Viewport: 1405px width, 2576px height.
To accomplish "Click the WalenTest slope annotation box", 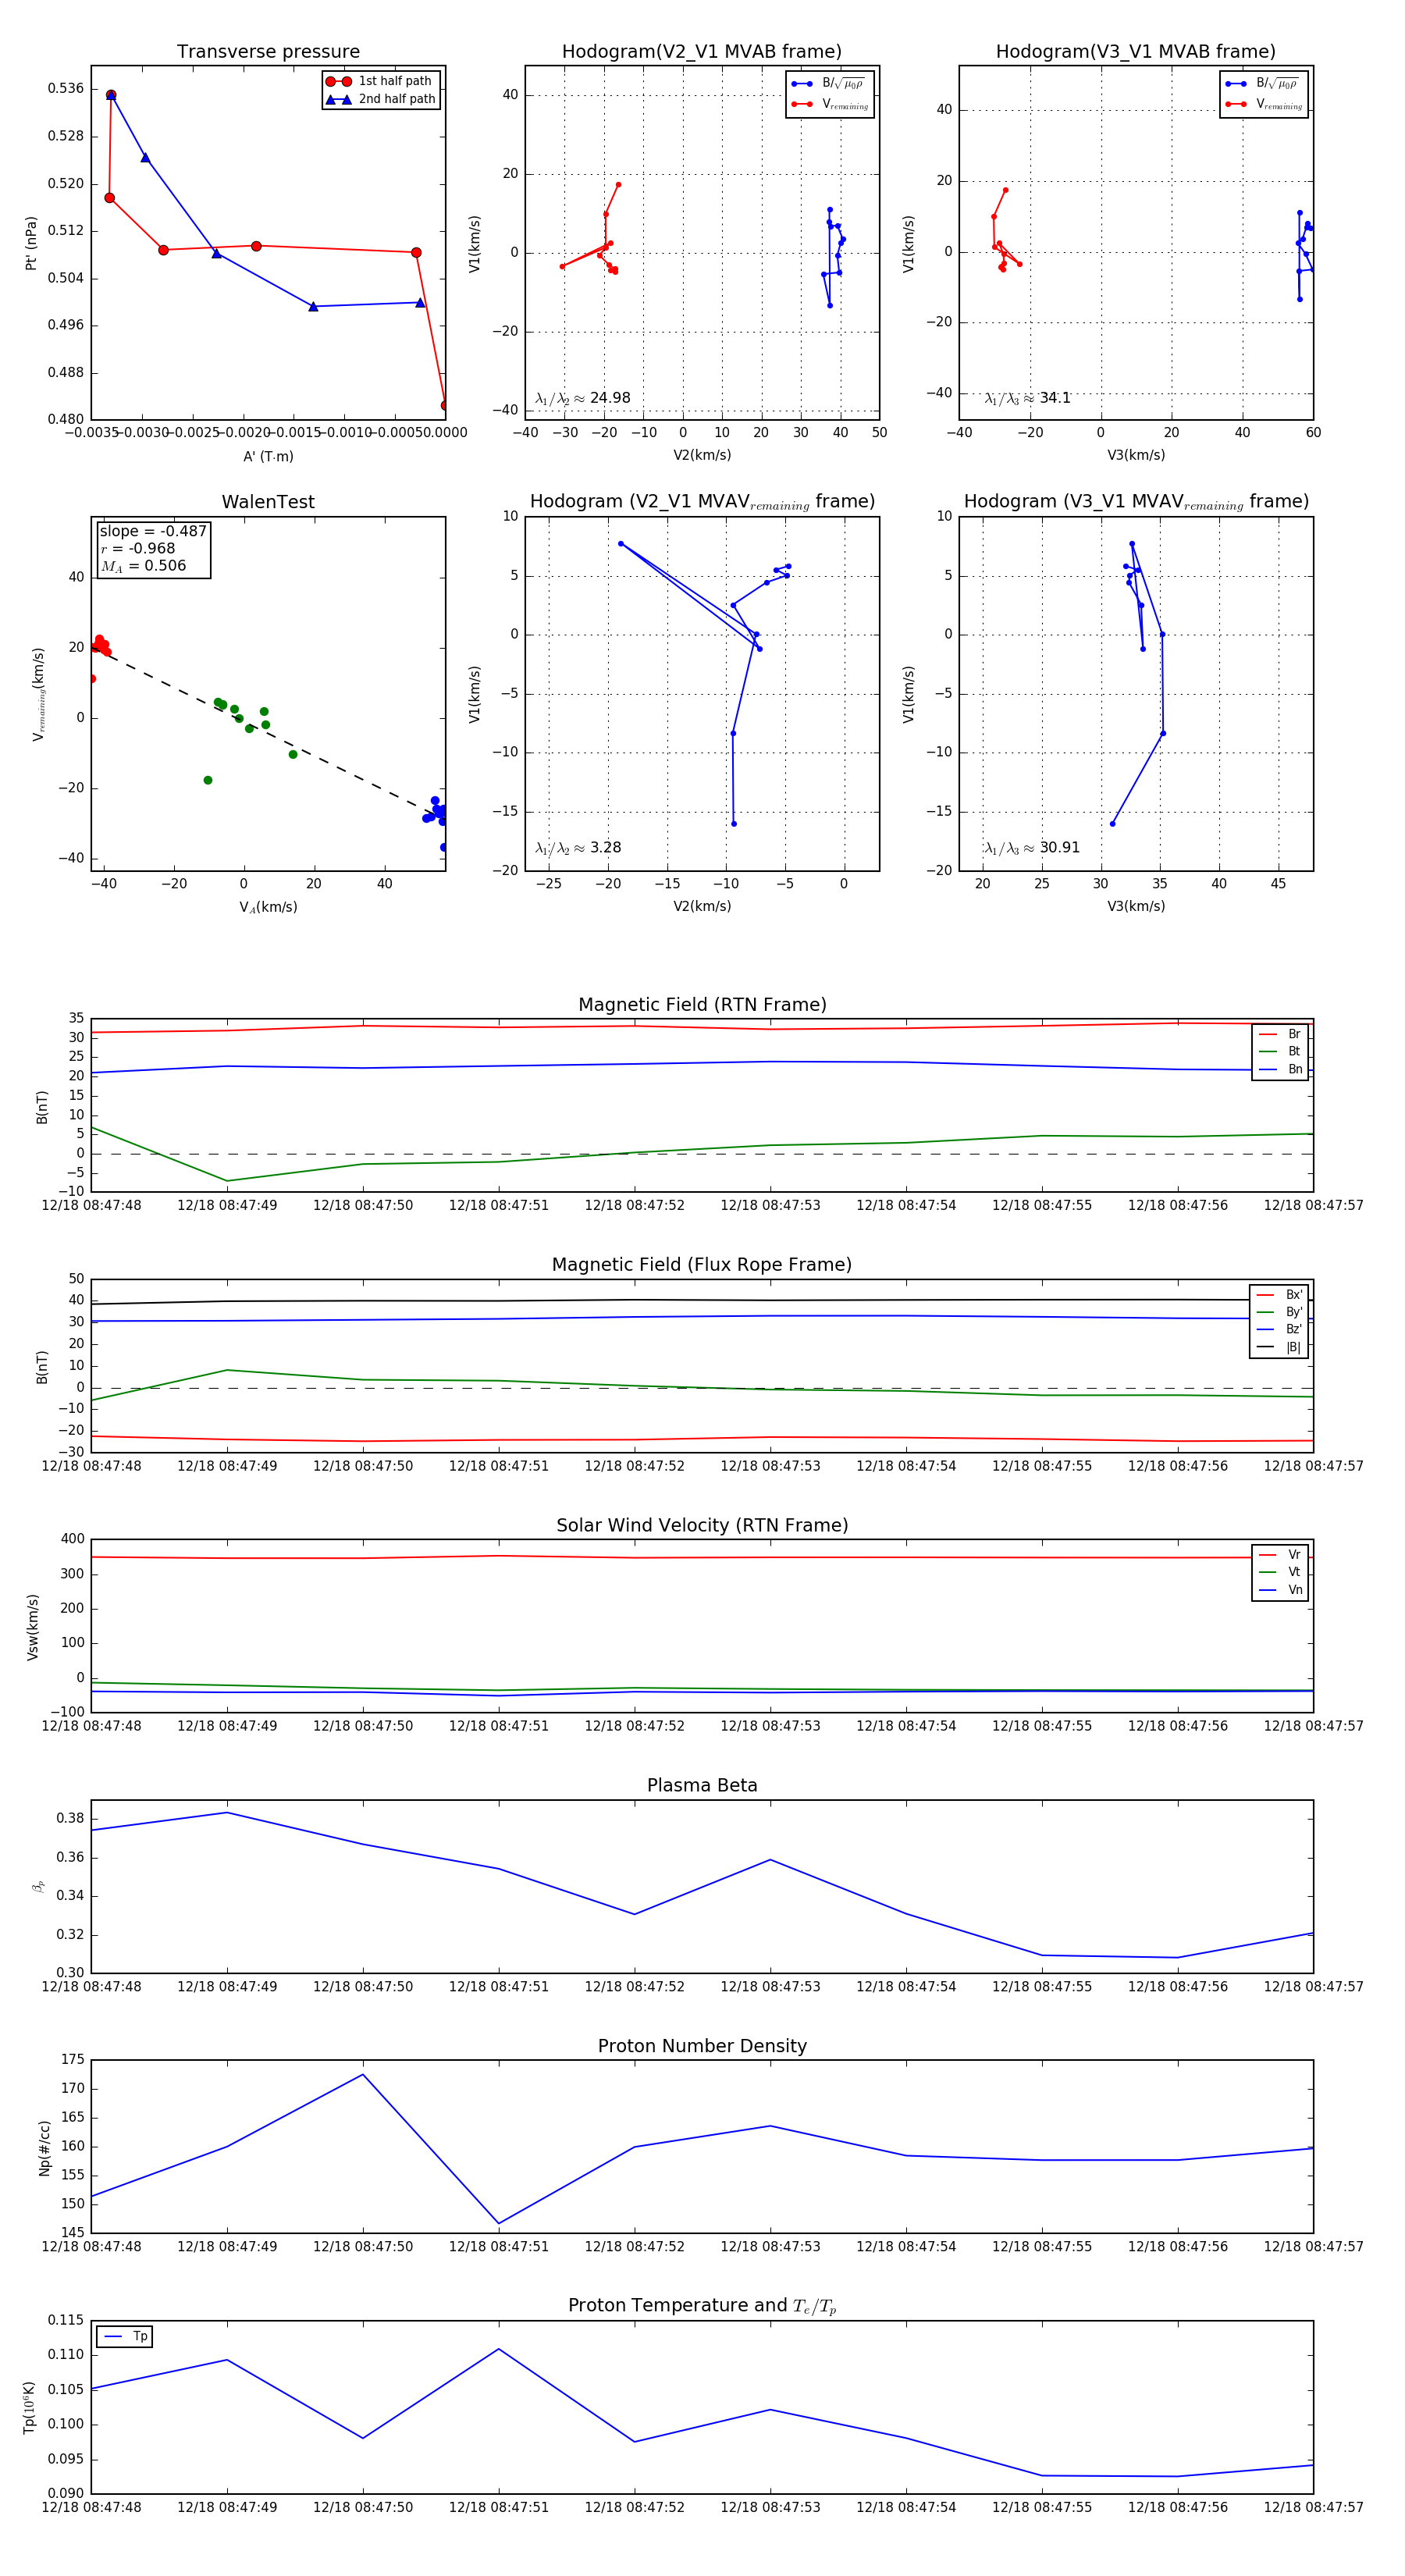I will tap(153, 548).
